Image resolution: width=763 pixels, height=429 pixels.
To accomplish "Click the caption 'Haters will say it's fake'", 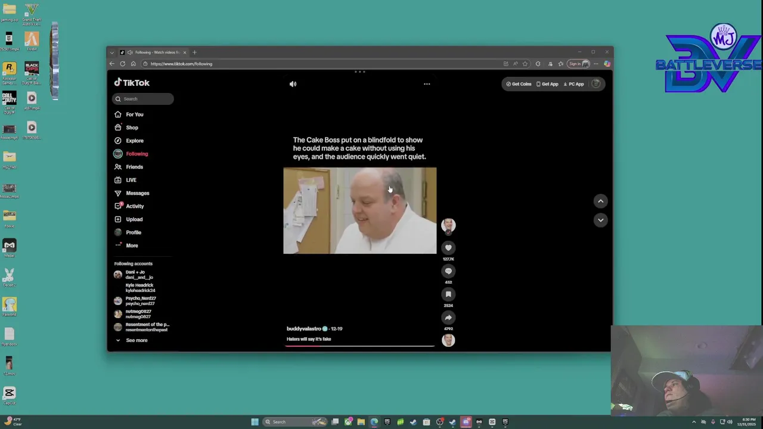I will click(309, 339).
